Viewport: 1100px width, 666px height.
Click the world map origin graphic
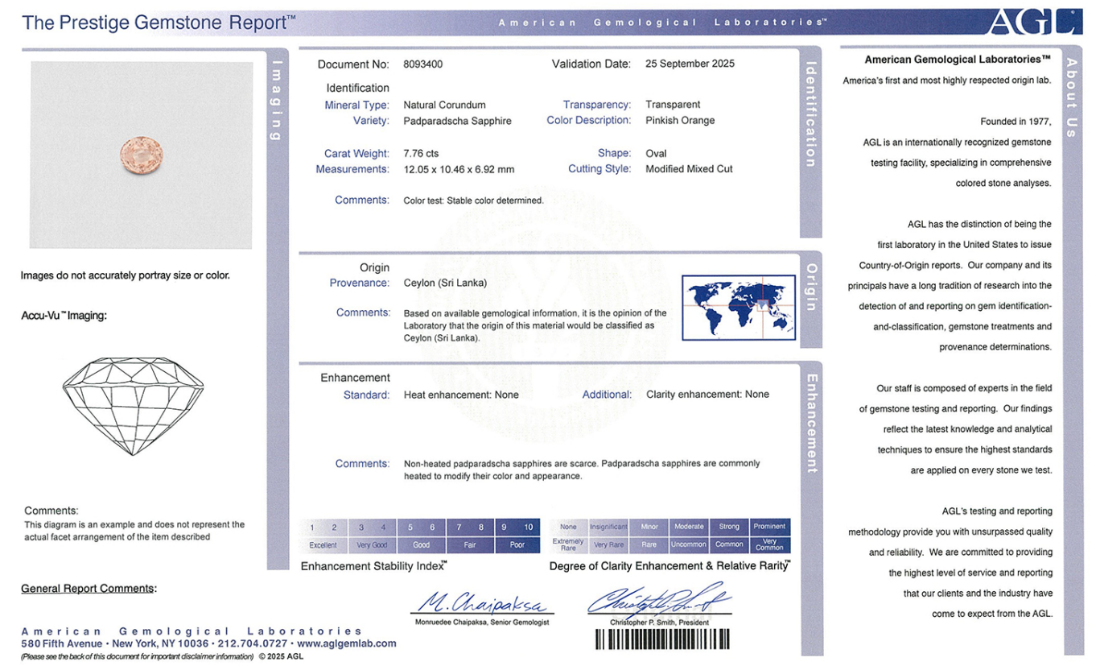(739, 307)
